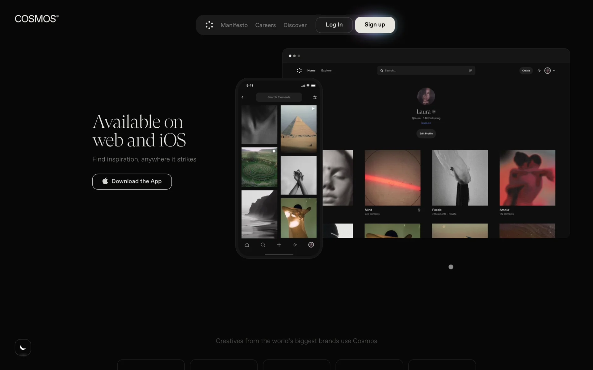Click the Search field in desktop mockup
Screen dimensions: 593x370
click(x=426, y=71)
